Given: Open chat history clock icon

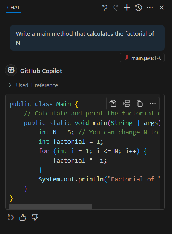Looking at the screenshot, I should click(139, 8).
